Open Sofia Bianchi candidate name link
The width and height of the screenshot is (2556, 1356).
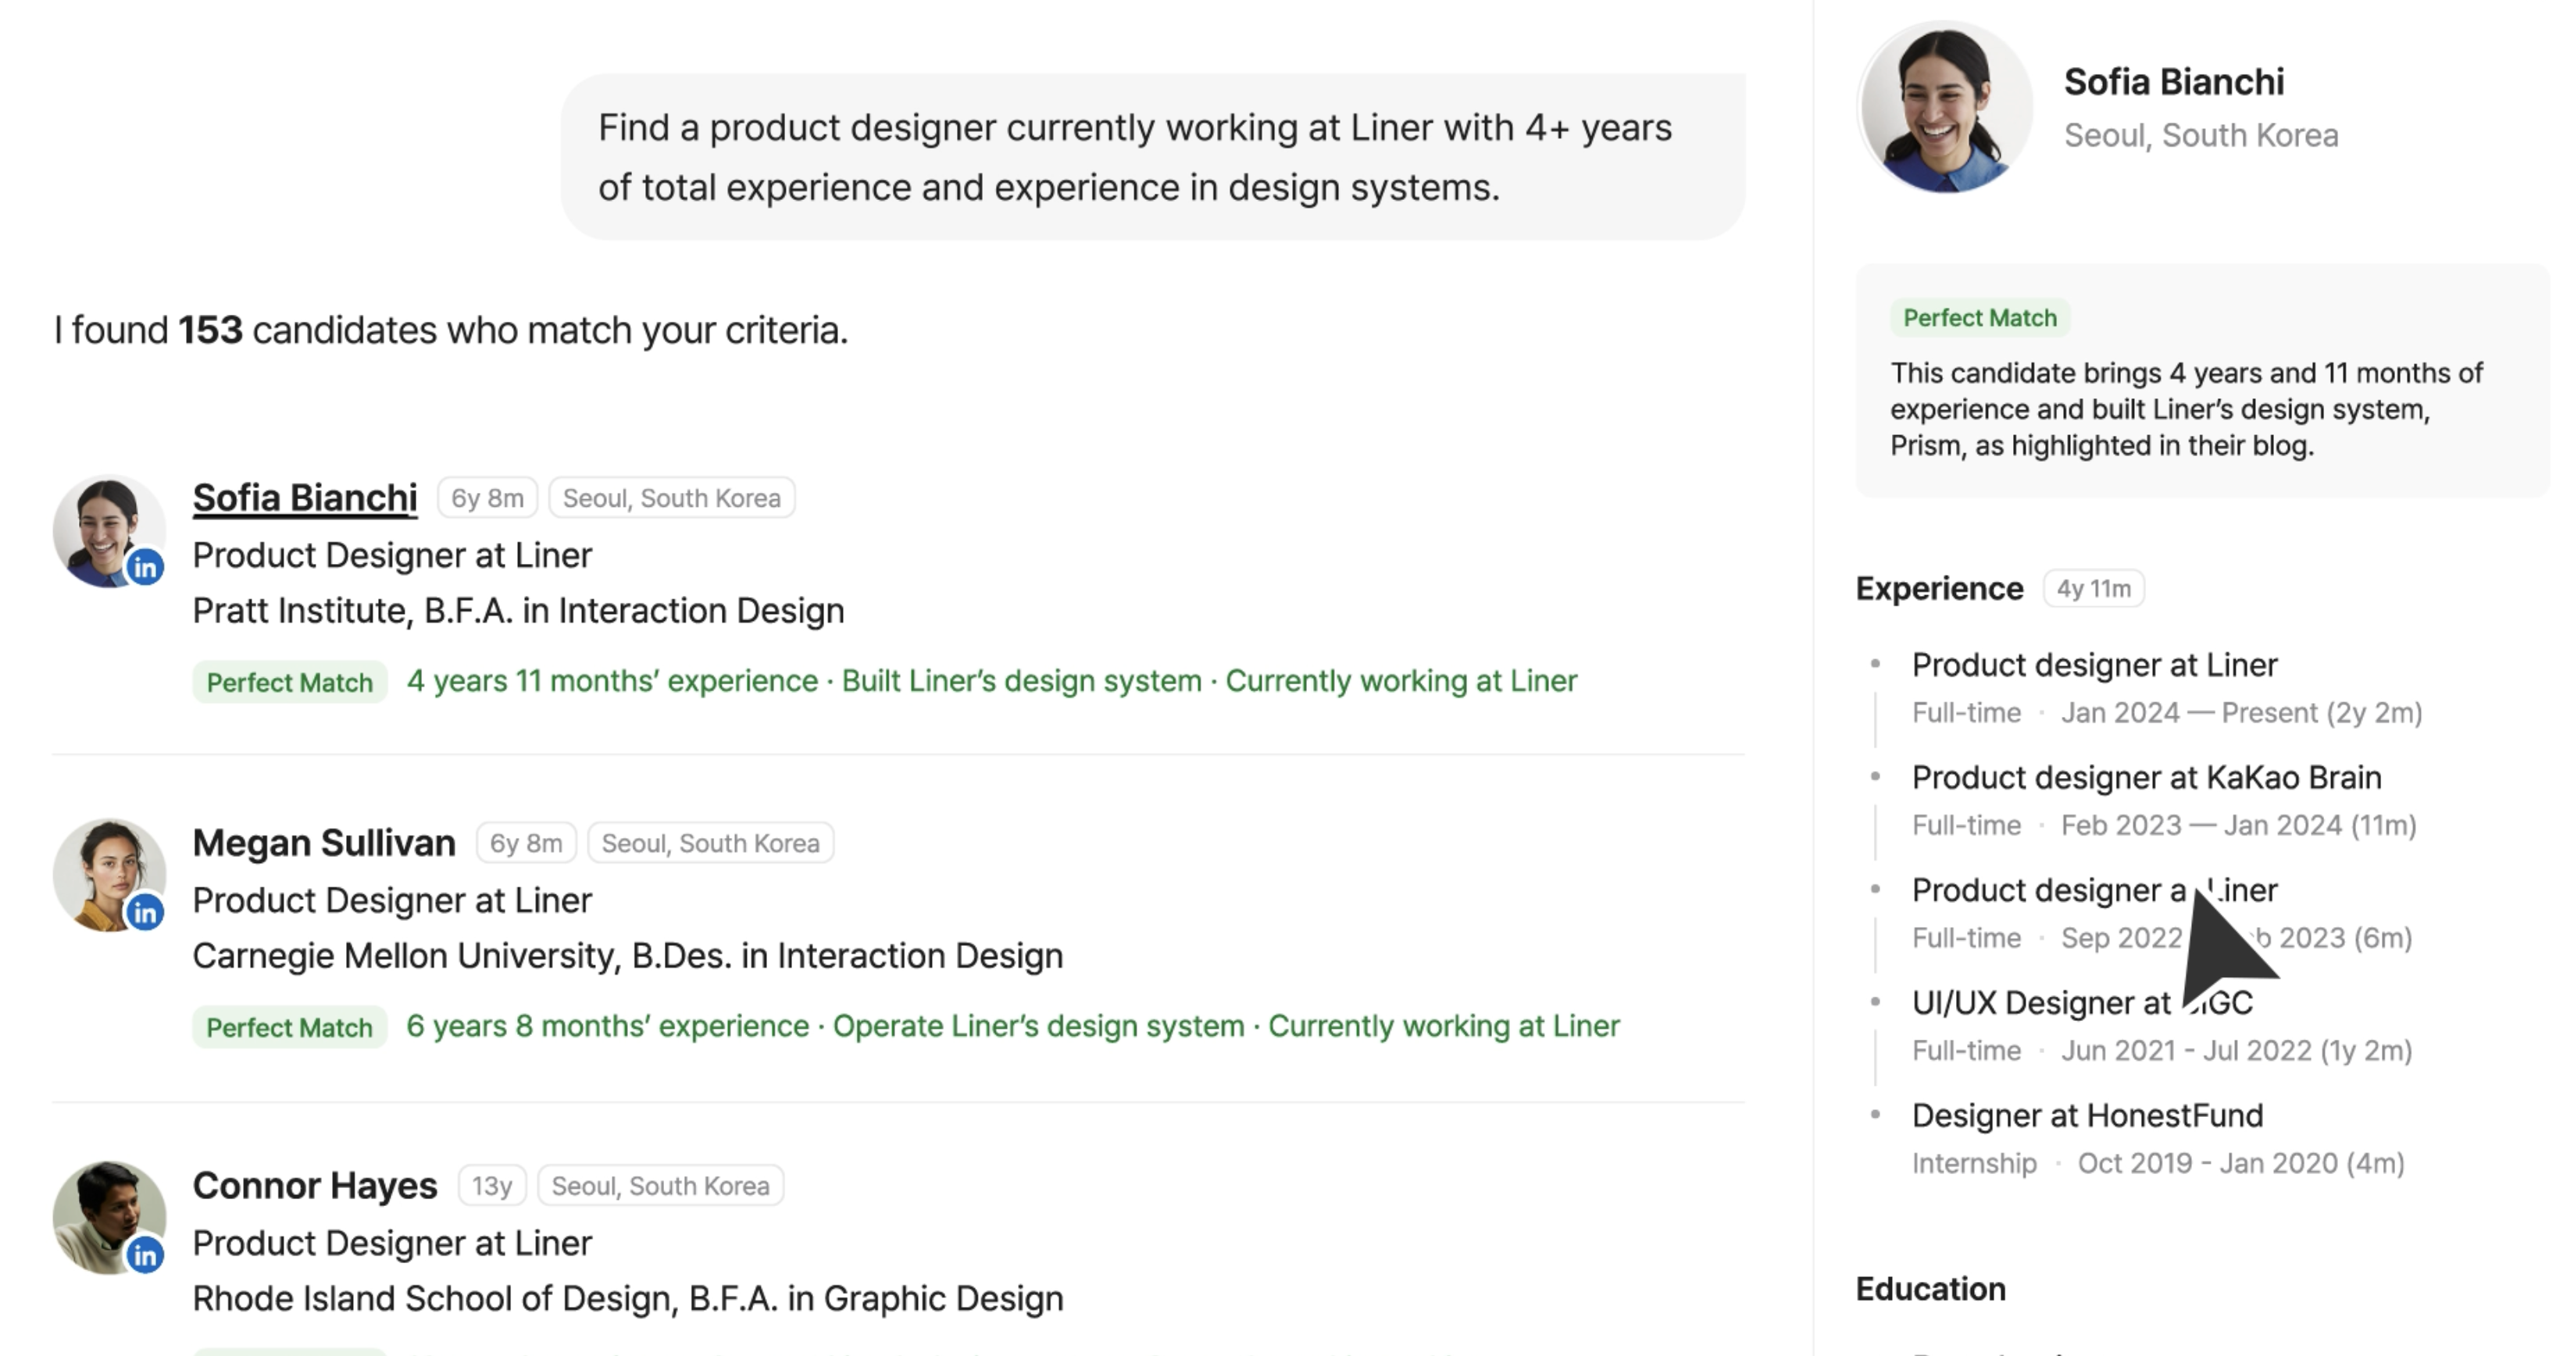pyautogui.click(x=305, y=498)
